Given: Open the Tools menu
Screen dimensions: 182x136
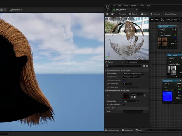Looking at the screenshot, I should 142,6.
